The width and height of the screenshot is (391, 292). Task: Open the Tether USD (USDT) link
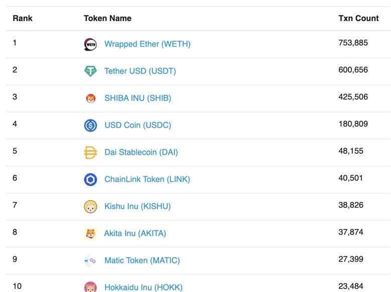[140, 71]
